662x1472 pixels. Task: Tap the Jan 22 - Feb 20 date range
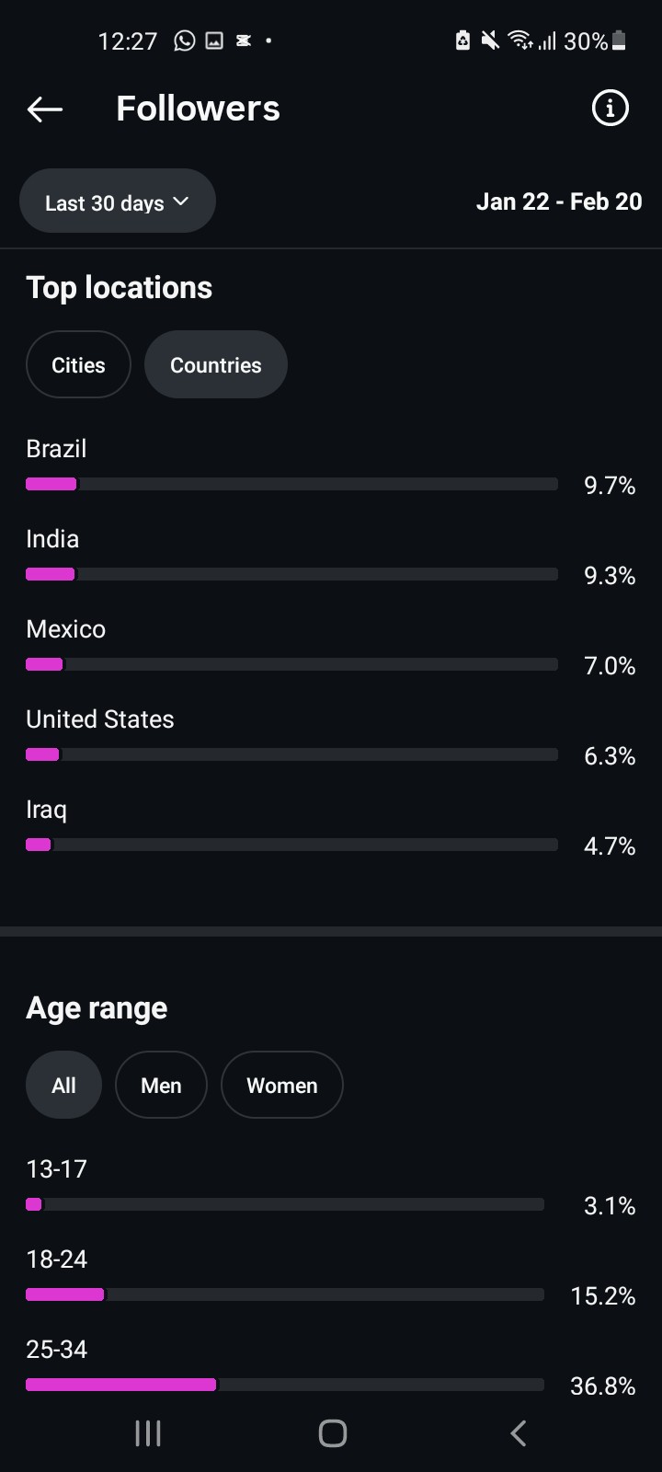558,202
